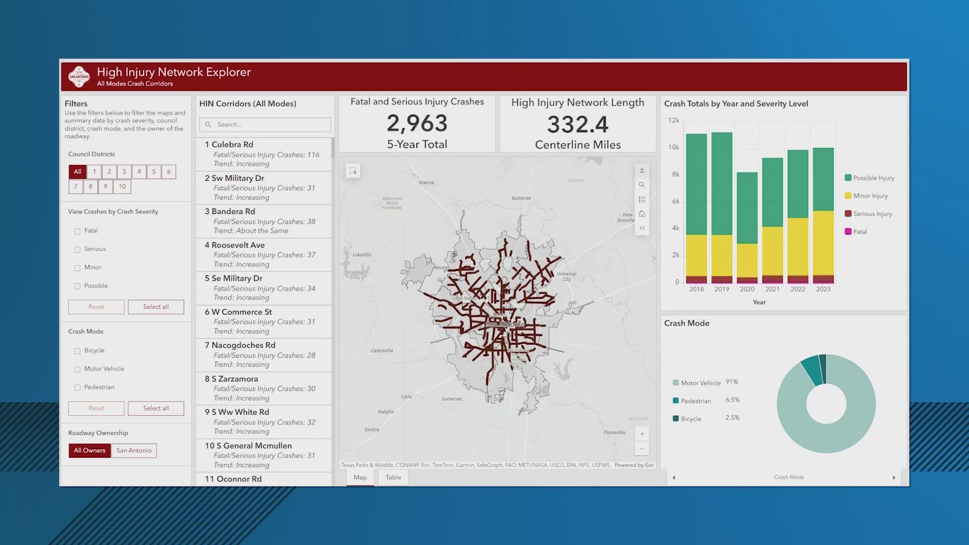The image size is (969, 545).
Task: Zoom in using the map plus icon
Action: point(642,433)
